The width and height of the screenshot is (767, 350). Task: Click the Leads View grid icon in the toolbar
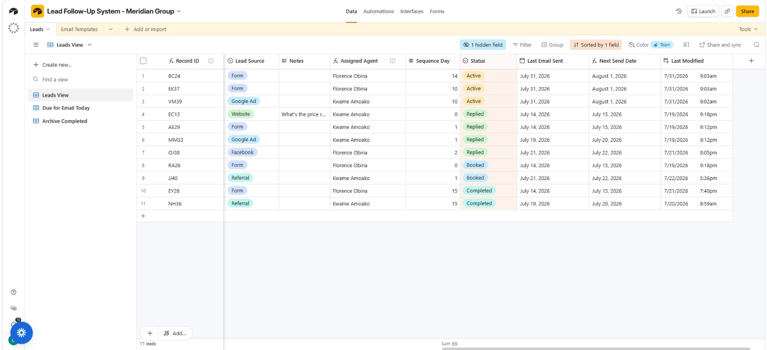[50, 45]
